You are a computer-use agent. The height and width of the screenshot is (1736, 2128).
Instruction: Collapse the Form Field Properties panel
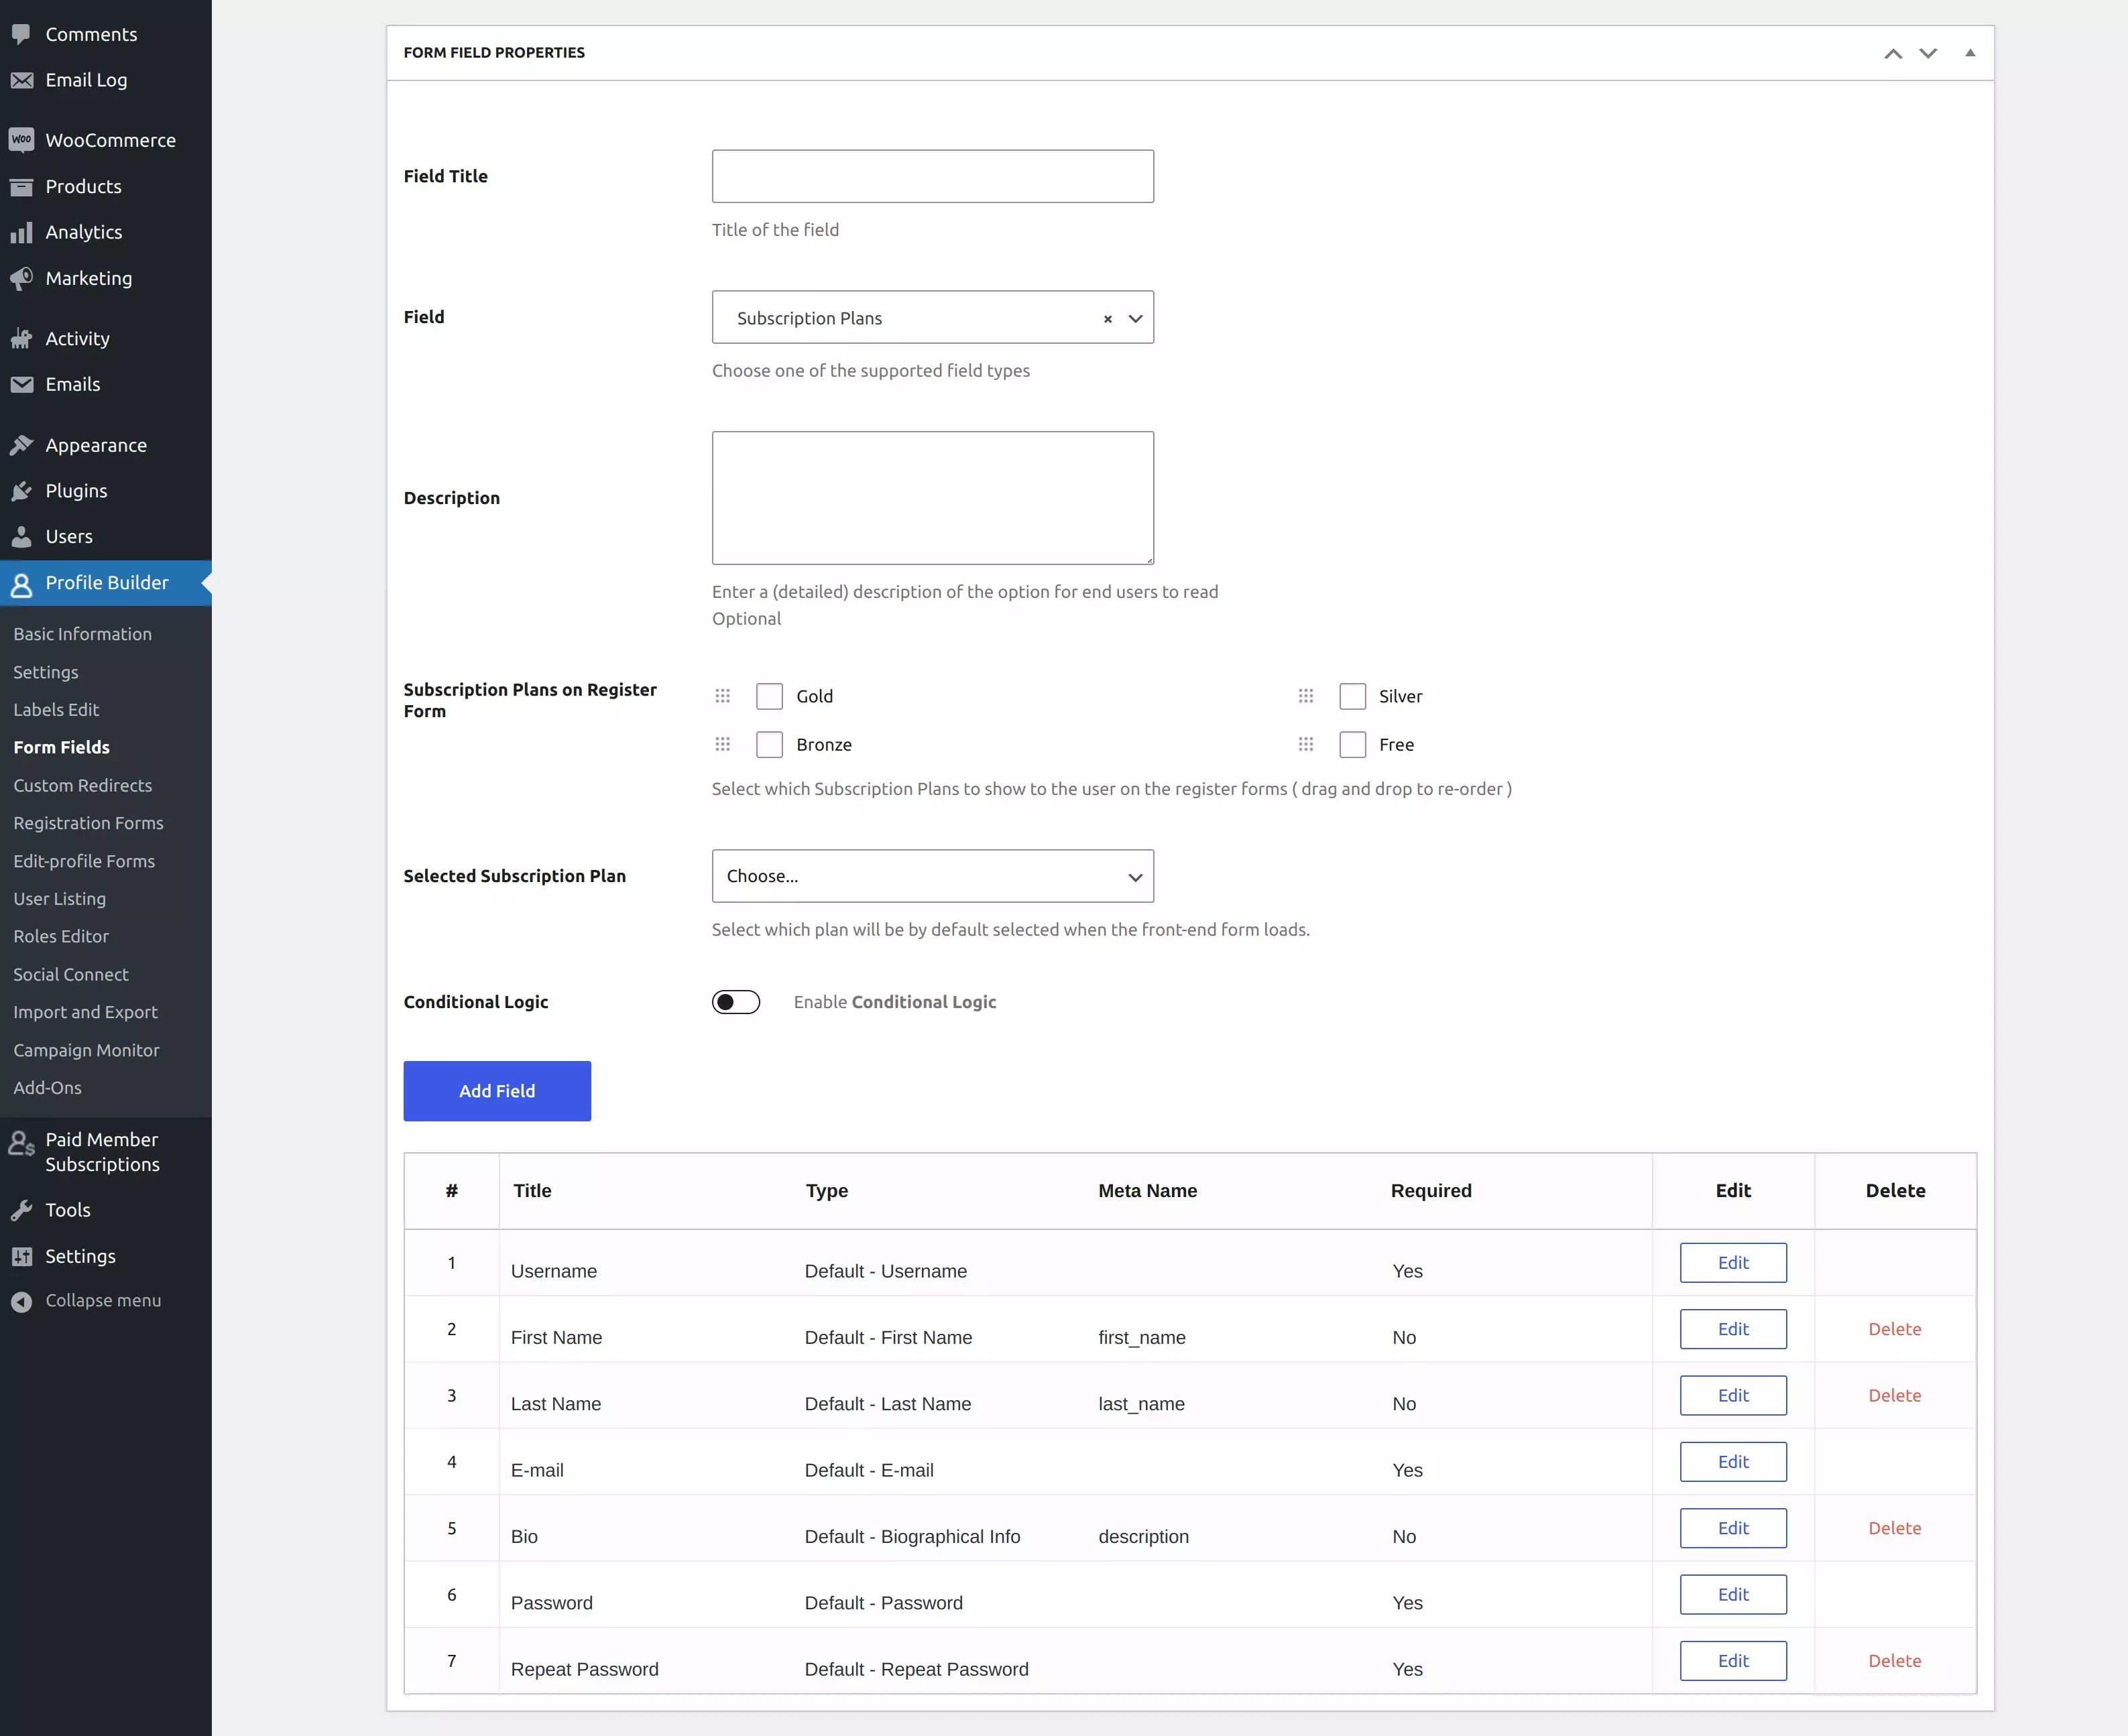(x=1969, y=53)
